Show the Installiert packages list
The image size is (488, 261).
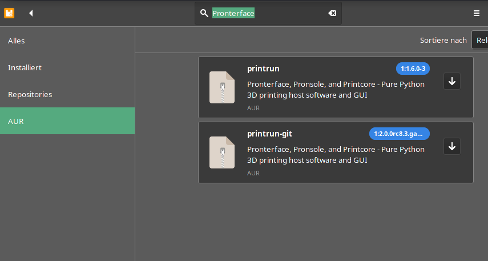[x=25, y=67]
